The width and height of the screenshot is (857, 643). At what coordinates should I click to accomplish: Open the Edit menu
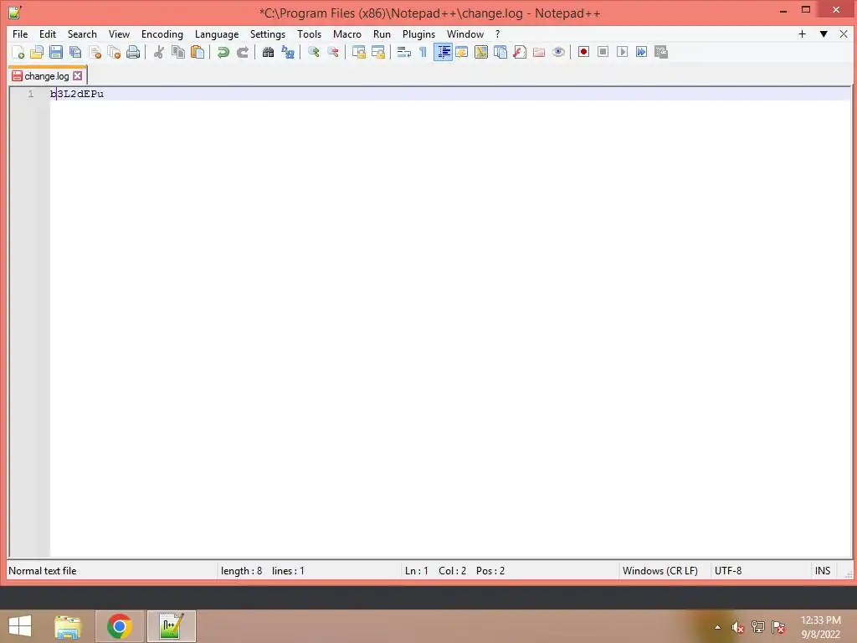[x=48, y=33]
